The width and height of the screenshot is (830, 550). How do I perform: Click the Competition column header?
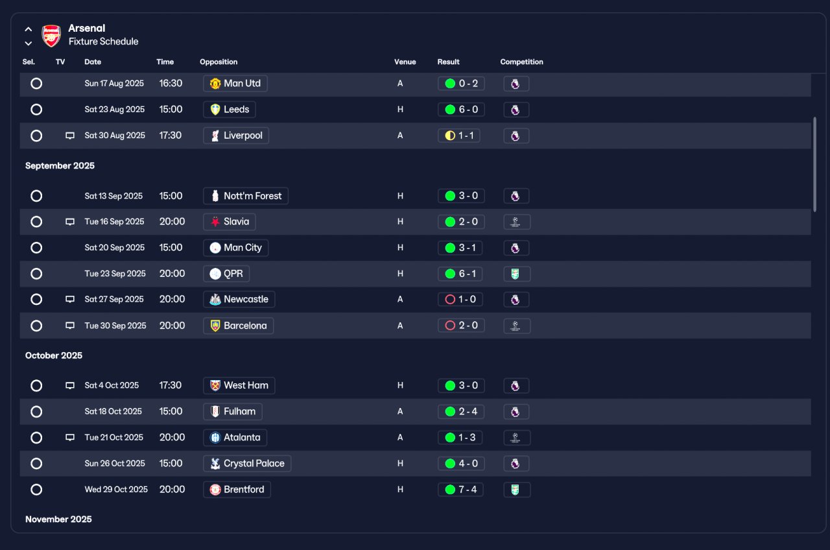coord(521,62)
